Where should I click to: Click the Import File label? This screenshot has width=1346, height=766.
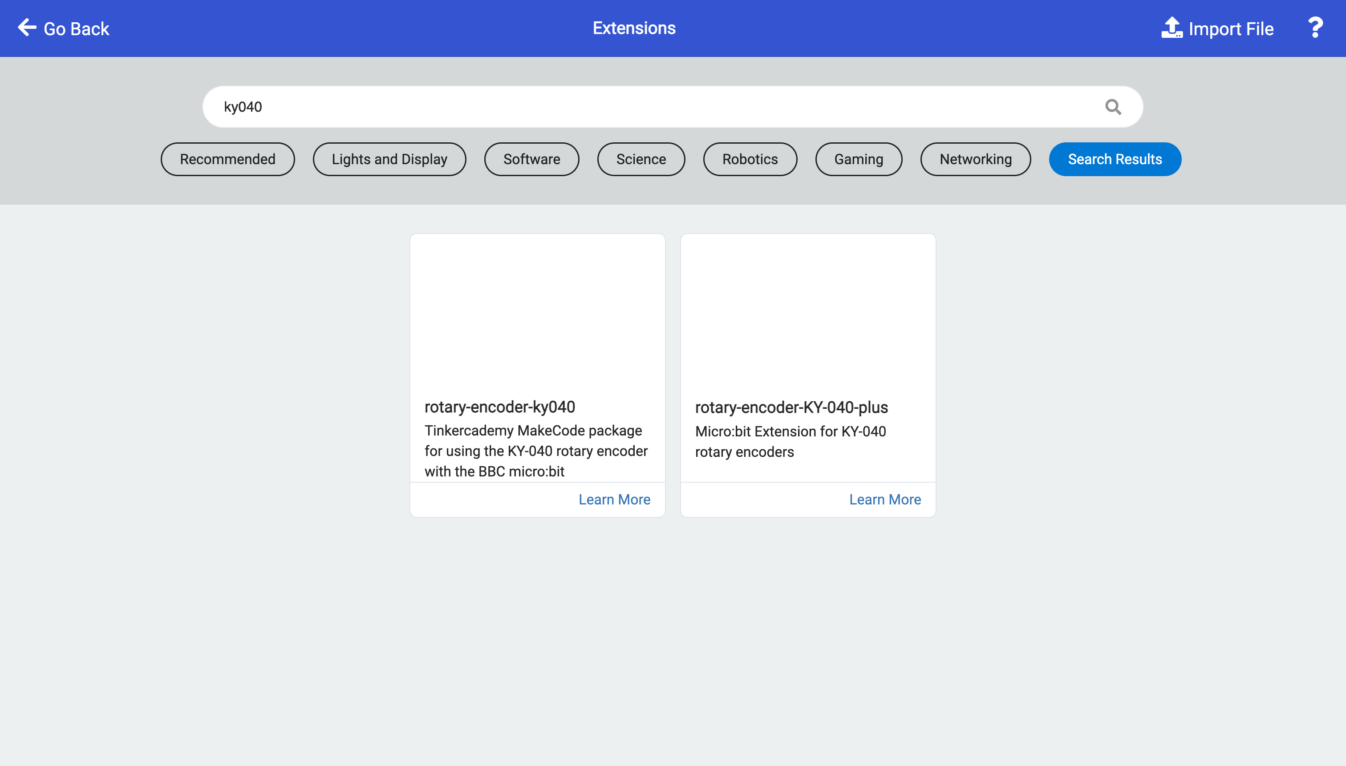(x=1231, y=28)
